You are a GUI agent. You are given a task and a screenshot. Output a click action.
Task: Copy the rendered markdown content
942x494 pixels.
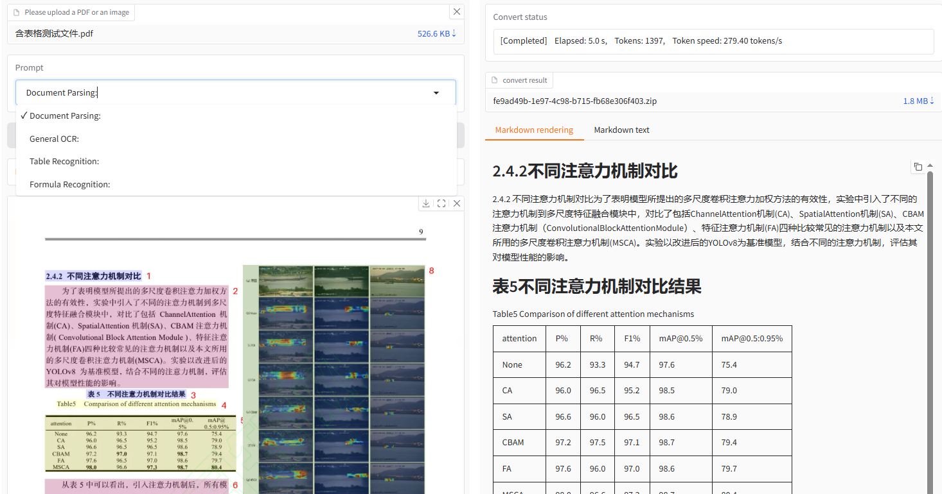pyautogui.click(x=918, y=166)
